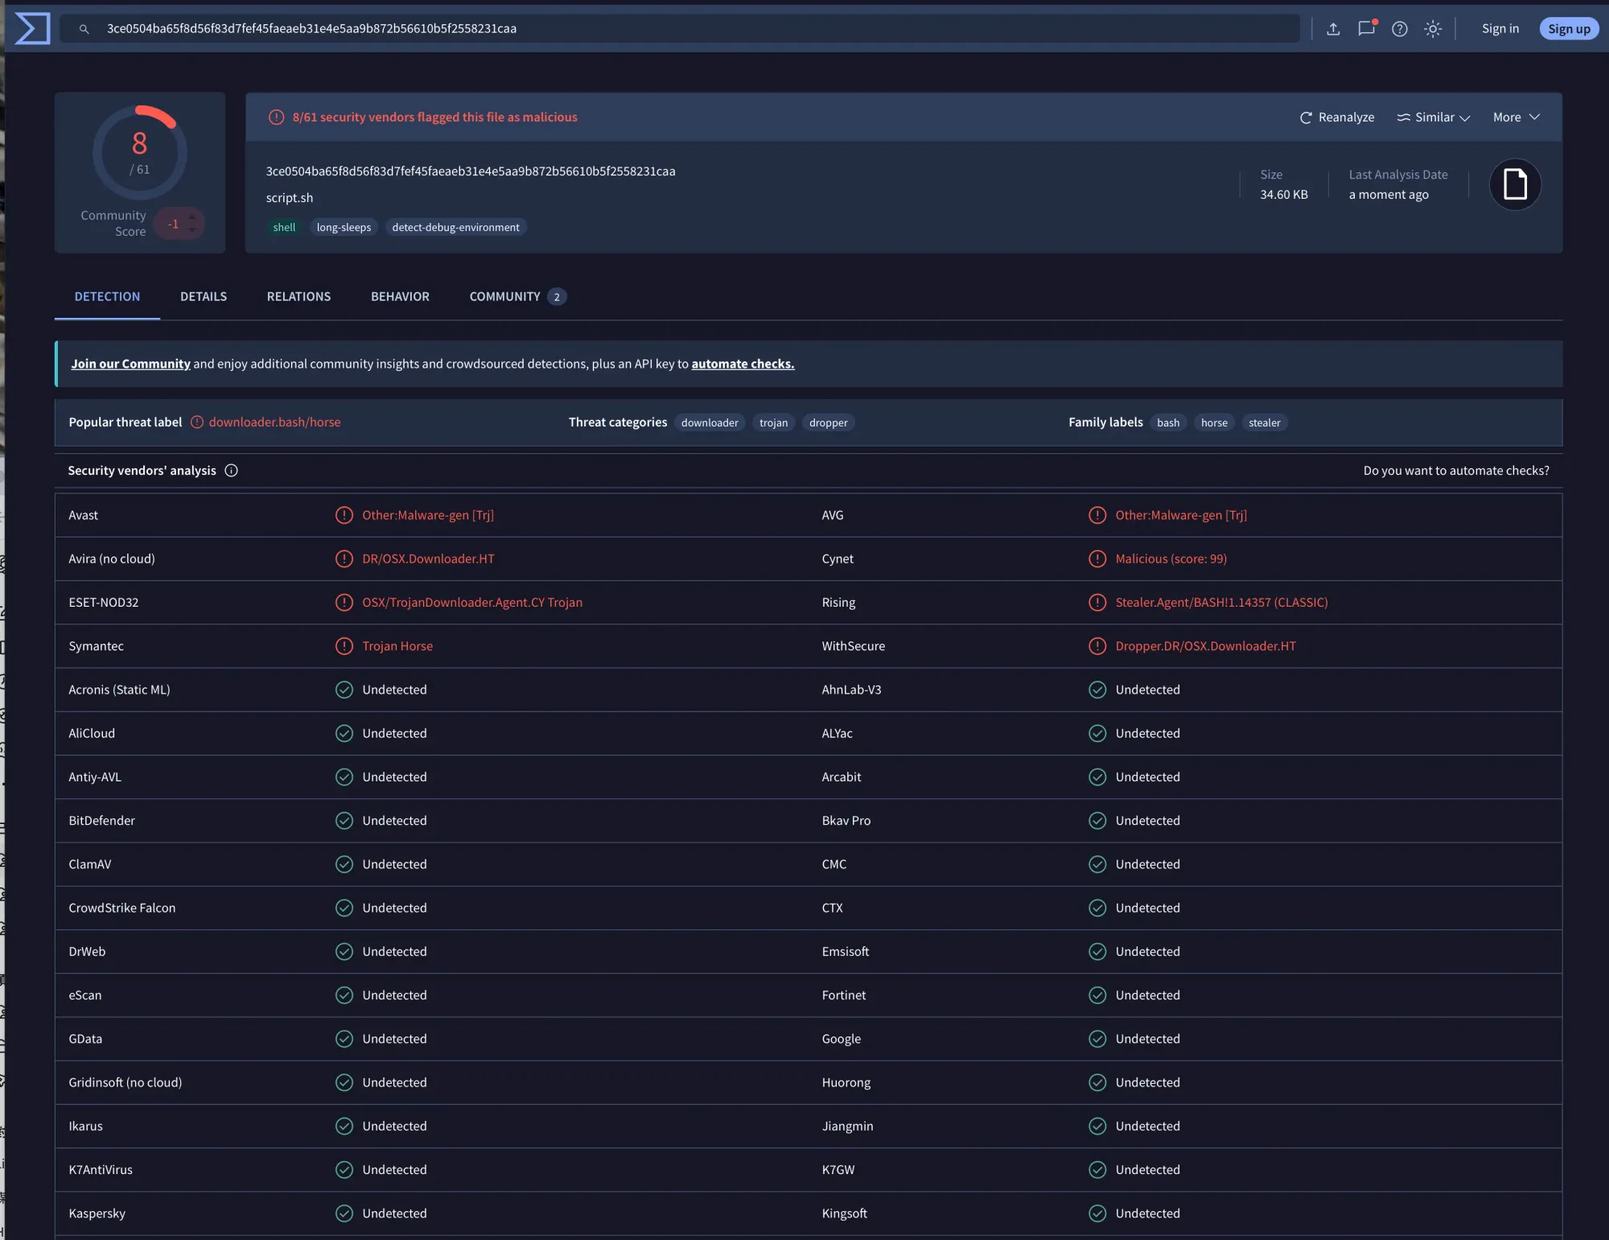The width and height of the screenshot is (1609, 1240).
Task: Click the horse family label chip
Action: [1214, 423]
